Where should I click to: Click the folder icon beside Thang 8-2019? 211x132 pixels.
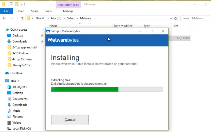point(9,65)
